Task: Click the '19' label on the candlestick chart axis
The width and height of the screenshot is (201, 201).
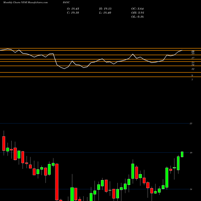Action: (x=191, y=153)
